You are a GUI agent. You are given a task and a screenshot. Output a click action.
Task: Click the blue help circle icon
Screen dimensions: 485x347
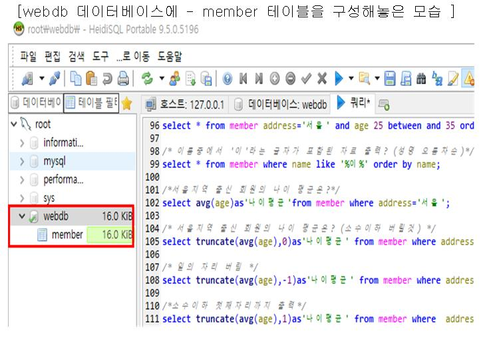pyautogui.click(x=228, y=79)
